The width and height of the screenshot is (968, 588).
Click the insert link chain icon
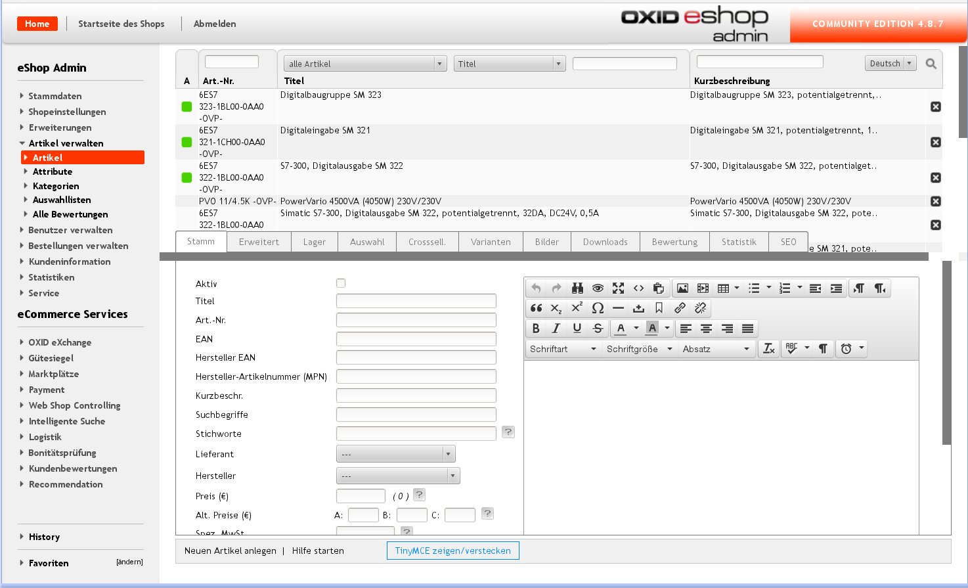[680, 308]
